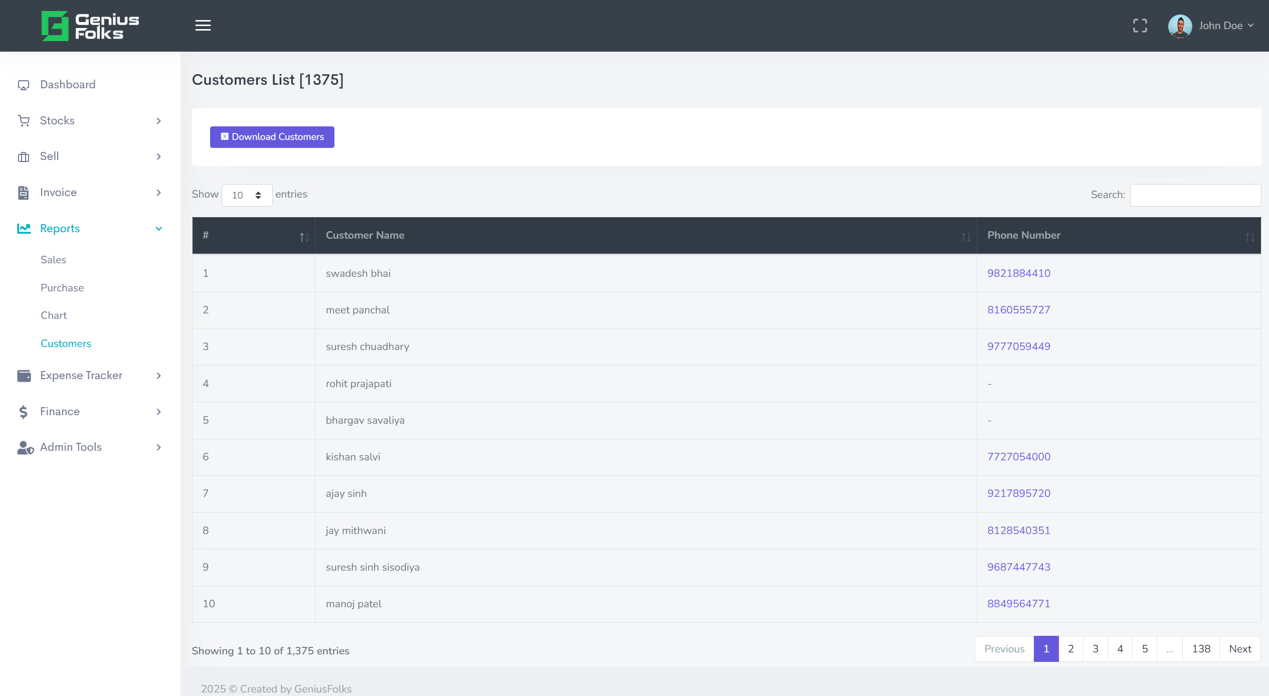Image resolution: width=1269 pixels, height=696 pixels.
Task: Open the entries count dropdown
Action: (246, 195)
